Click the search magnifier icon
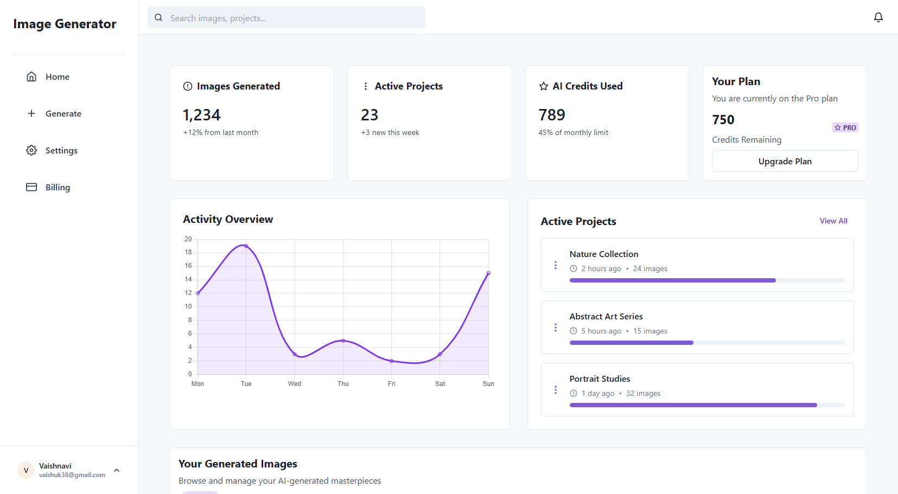 158,17
